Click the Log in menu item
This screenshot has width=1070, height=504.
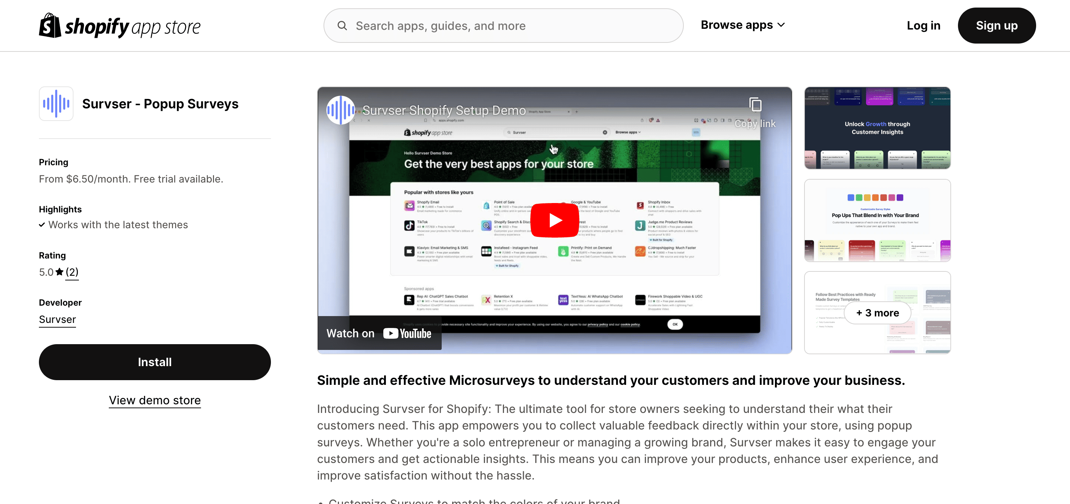(923, 25)
